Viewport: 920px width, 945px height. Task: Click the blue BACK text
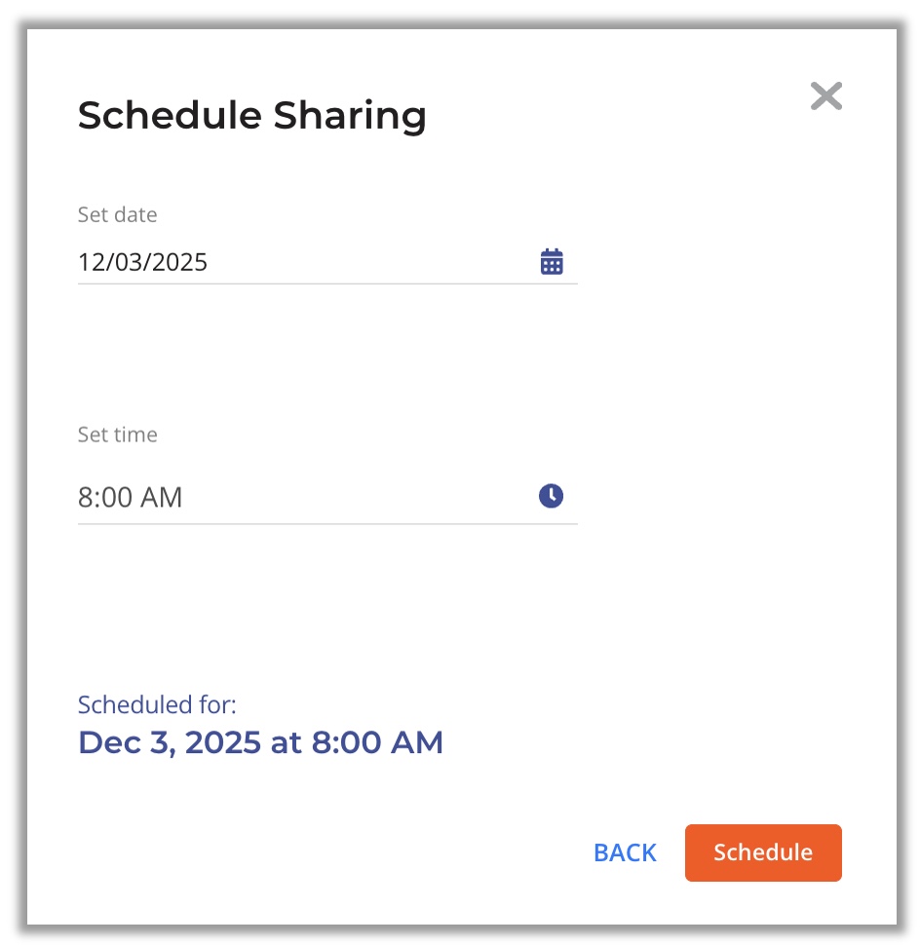(625, 852)
